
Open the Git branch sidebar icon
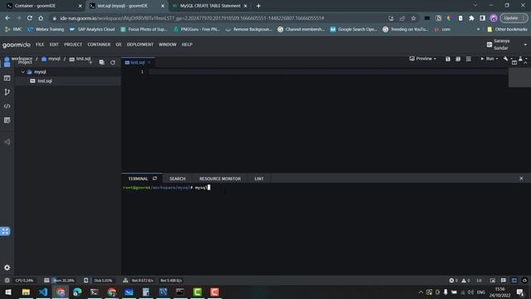[7, 92]
